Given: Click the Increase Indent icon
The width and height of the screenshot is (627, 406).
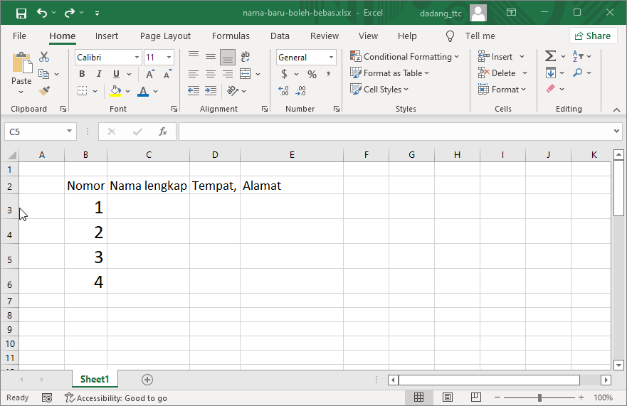Looking at the screenshot, I should (x=210, y=90).
